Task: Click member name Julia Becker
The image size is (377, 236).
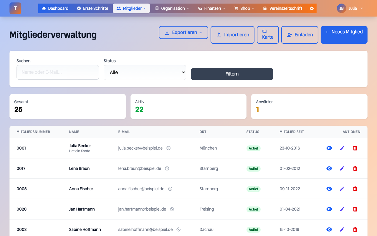Action: (80, 146)
